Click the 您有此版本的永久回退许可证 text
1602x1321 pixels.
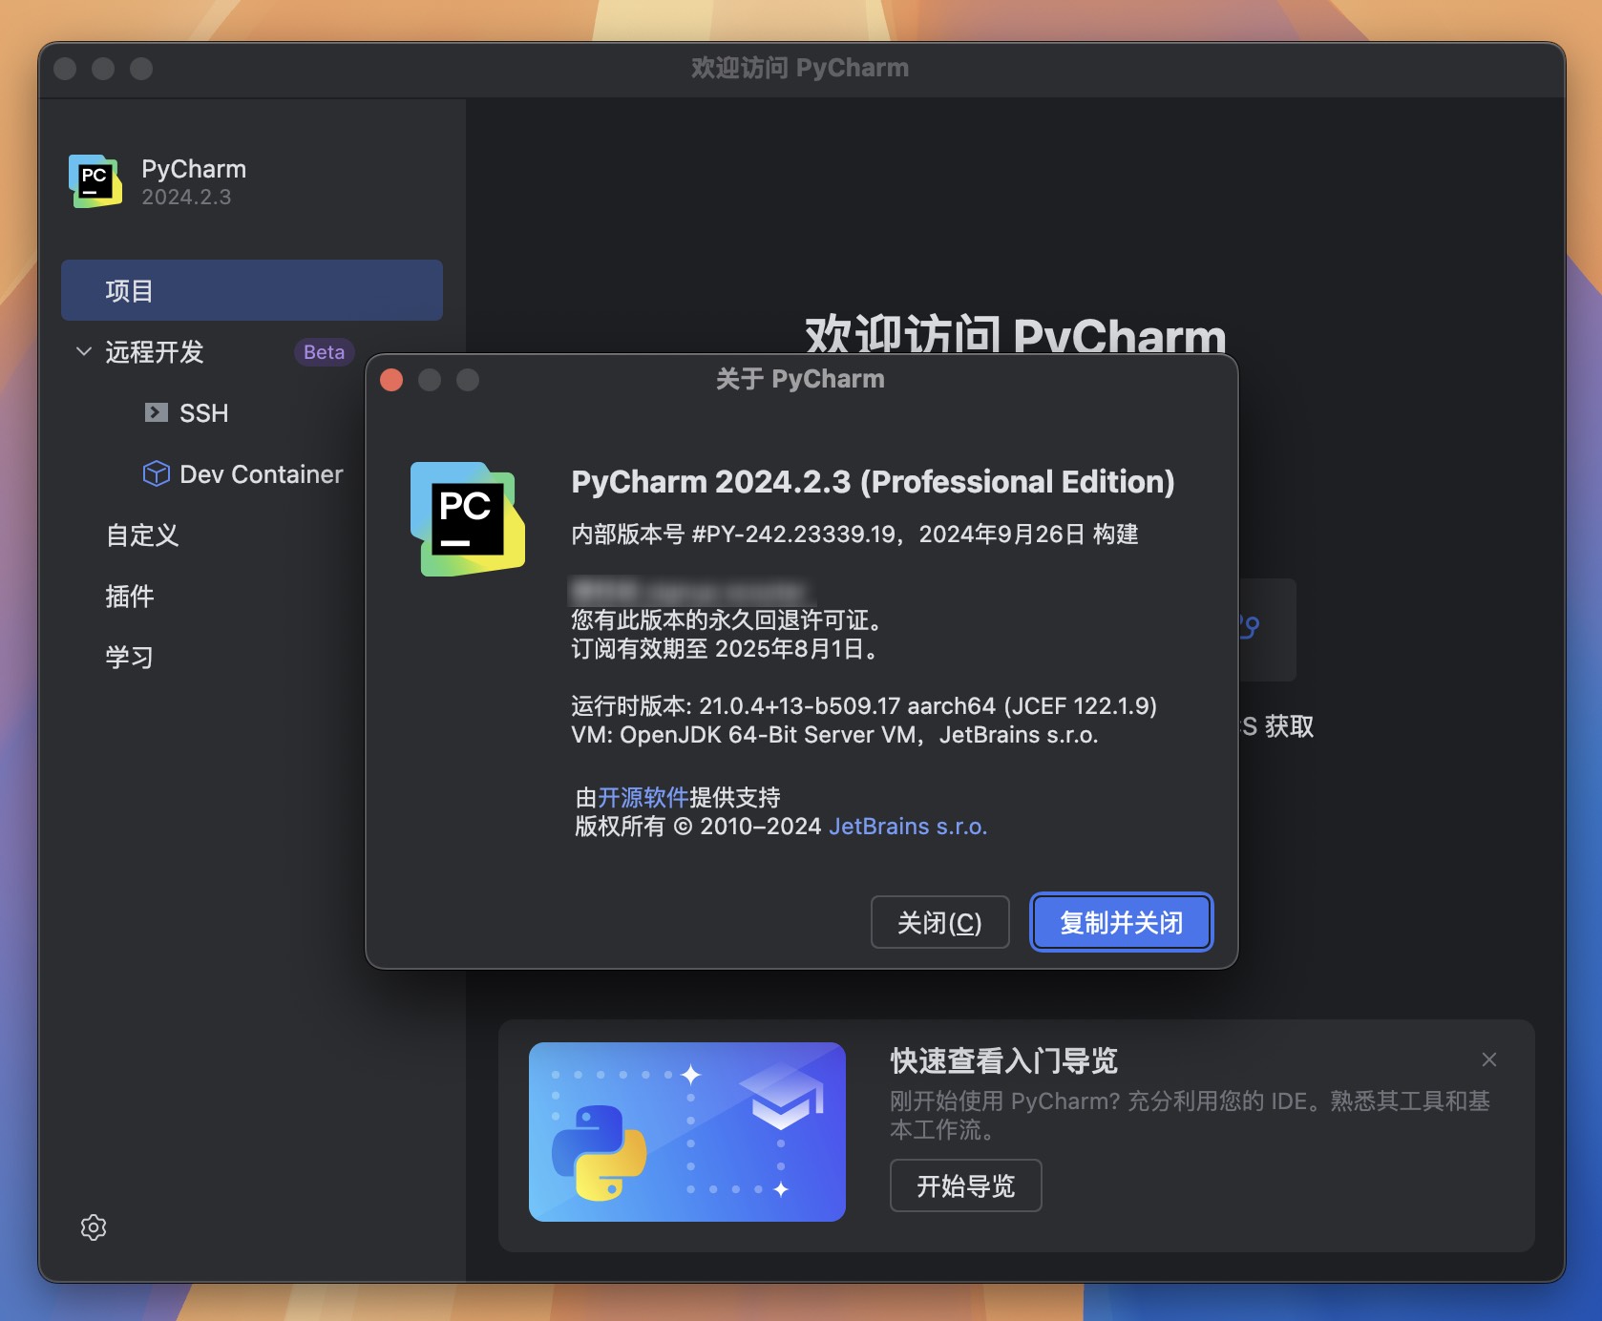727,620
